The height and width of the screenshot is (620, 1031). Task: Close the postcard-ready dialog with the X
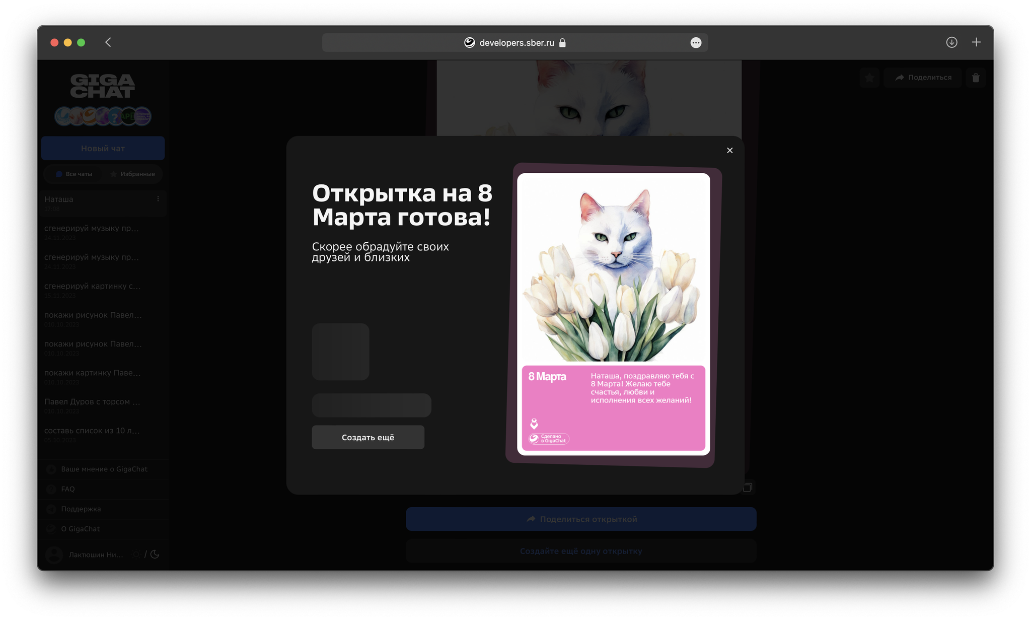pyautogui.click(x=729, y=151)
